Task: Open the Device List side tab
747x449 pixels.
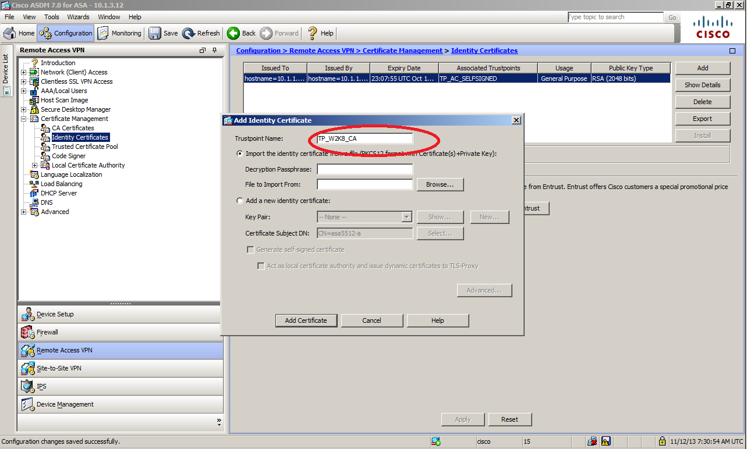Action: pos(5,71)
